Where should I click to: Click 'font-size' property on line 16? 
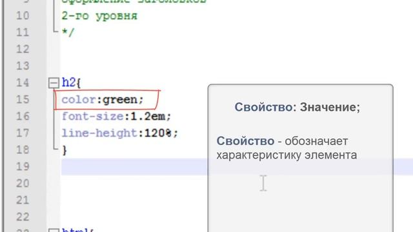point(93,116)
